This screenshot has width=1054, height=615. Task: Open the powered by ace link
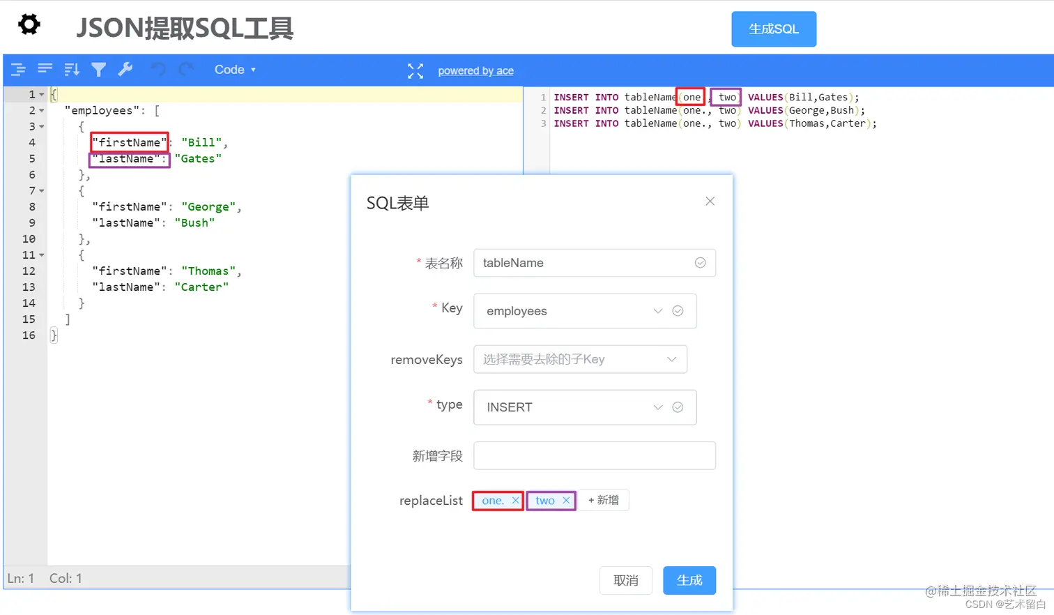coord(476,70)
